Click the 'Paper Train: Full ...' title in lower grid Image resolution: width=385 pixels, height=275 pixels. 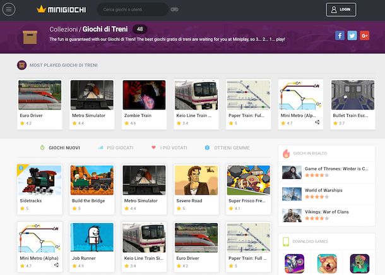pyautogui.click(x=247, y=259)
